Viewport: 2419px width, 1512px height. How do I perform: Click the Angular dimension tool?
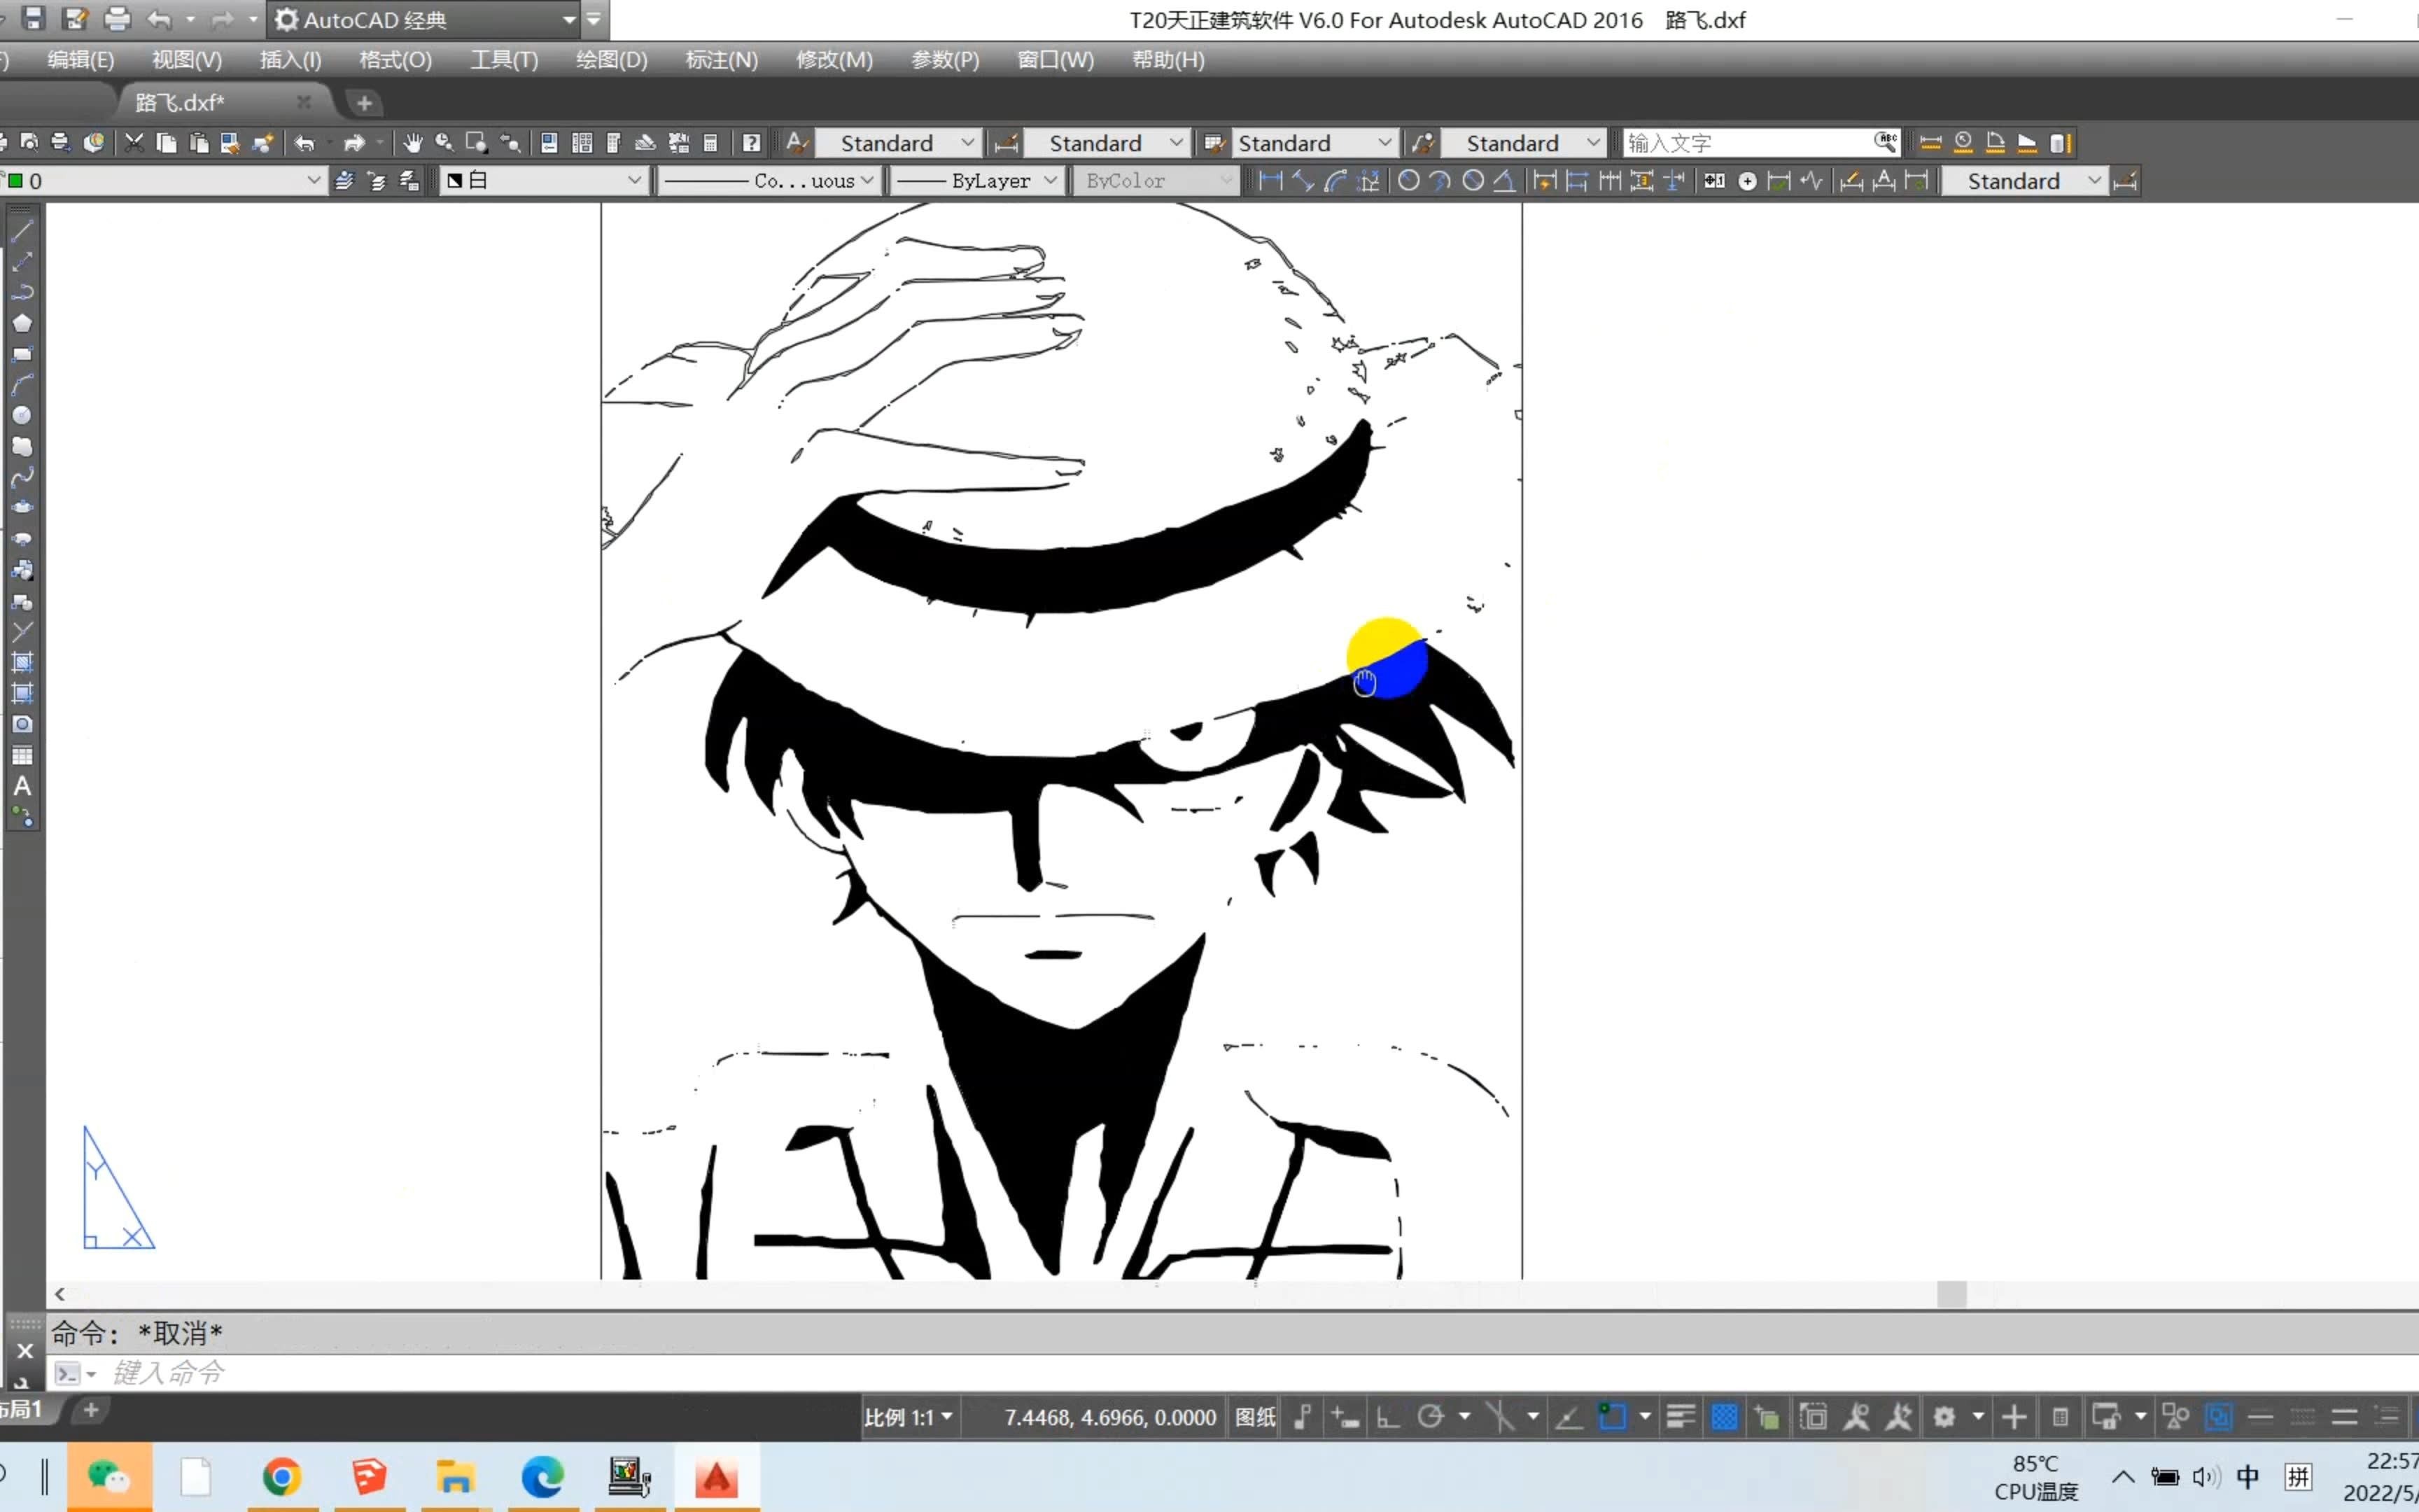1506,181
